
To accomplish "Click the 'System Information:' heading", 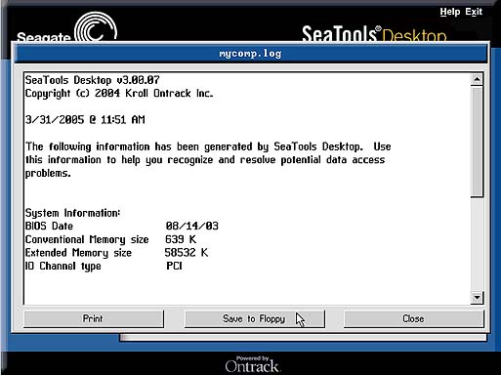I will (72, 213).
